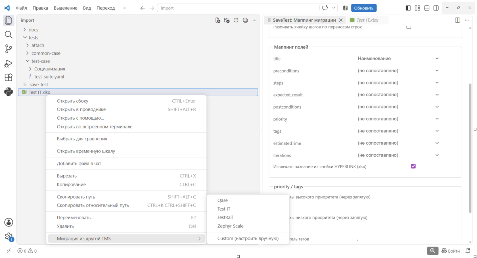Open the Файл menu
477x258 pixels.
point(21,8)
